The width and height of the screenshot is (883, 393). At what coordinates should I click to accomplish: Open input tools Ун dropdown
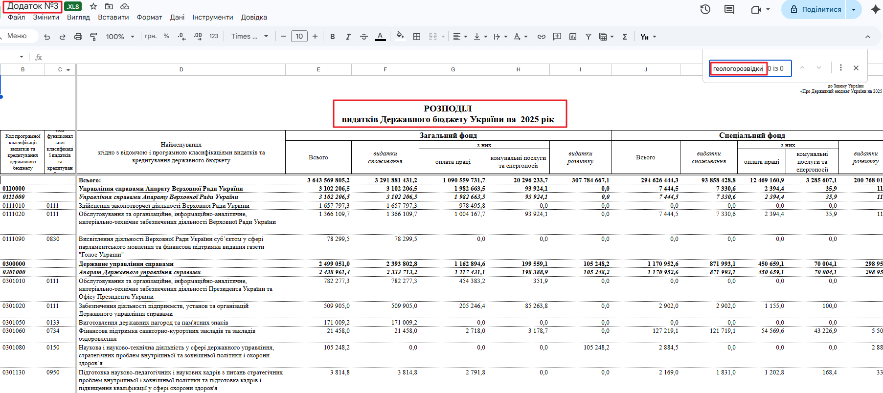point(648,37)
